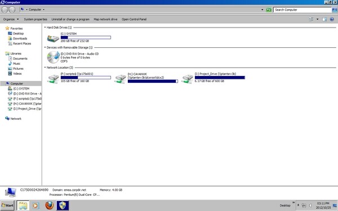
Task: Click Uninstall or change a program
Action: (x=70, y=19)
